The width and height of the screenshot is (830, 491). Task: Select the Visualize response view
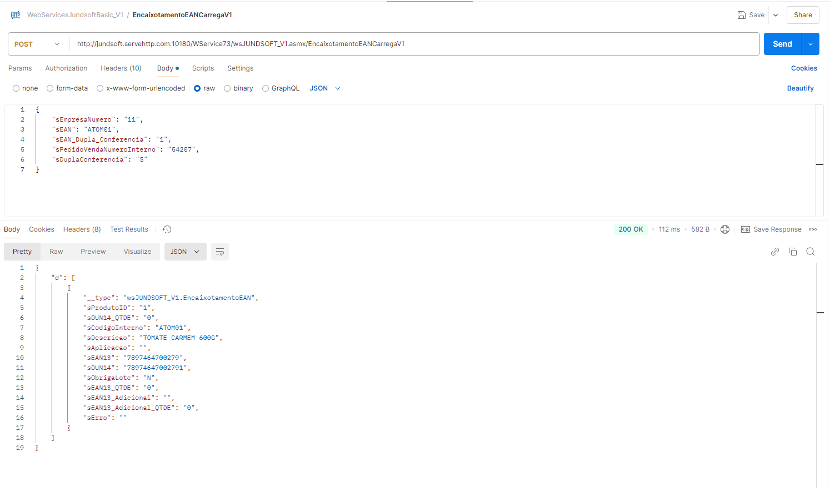tap(137, 252)
